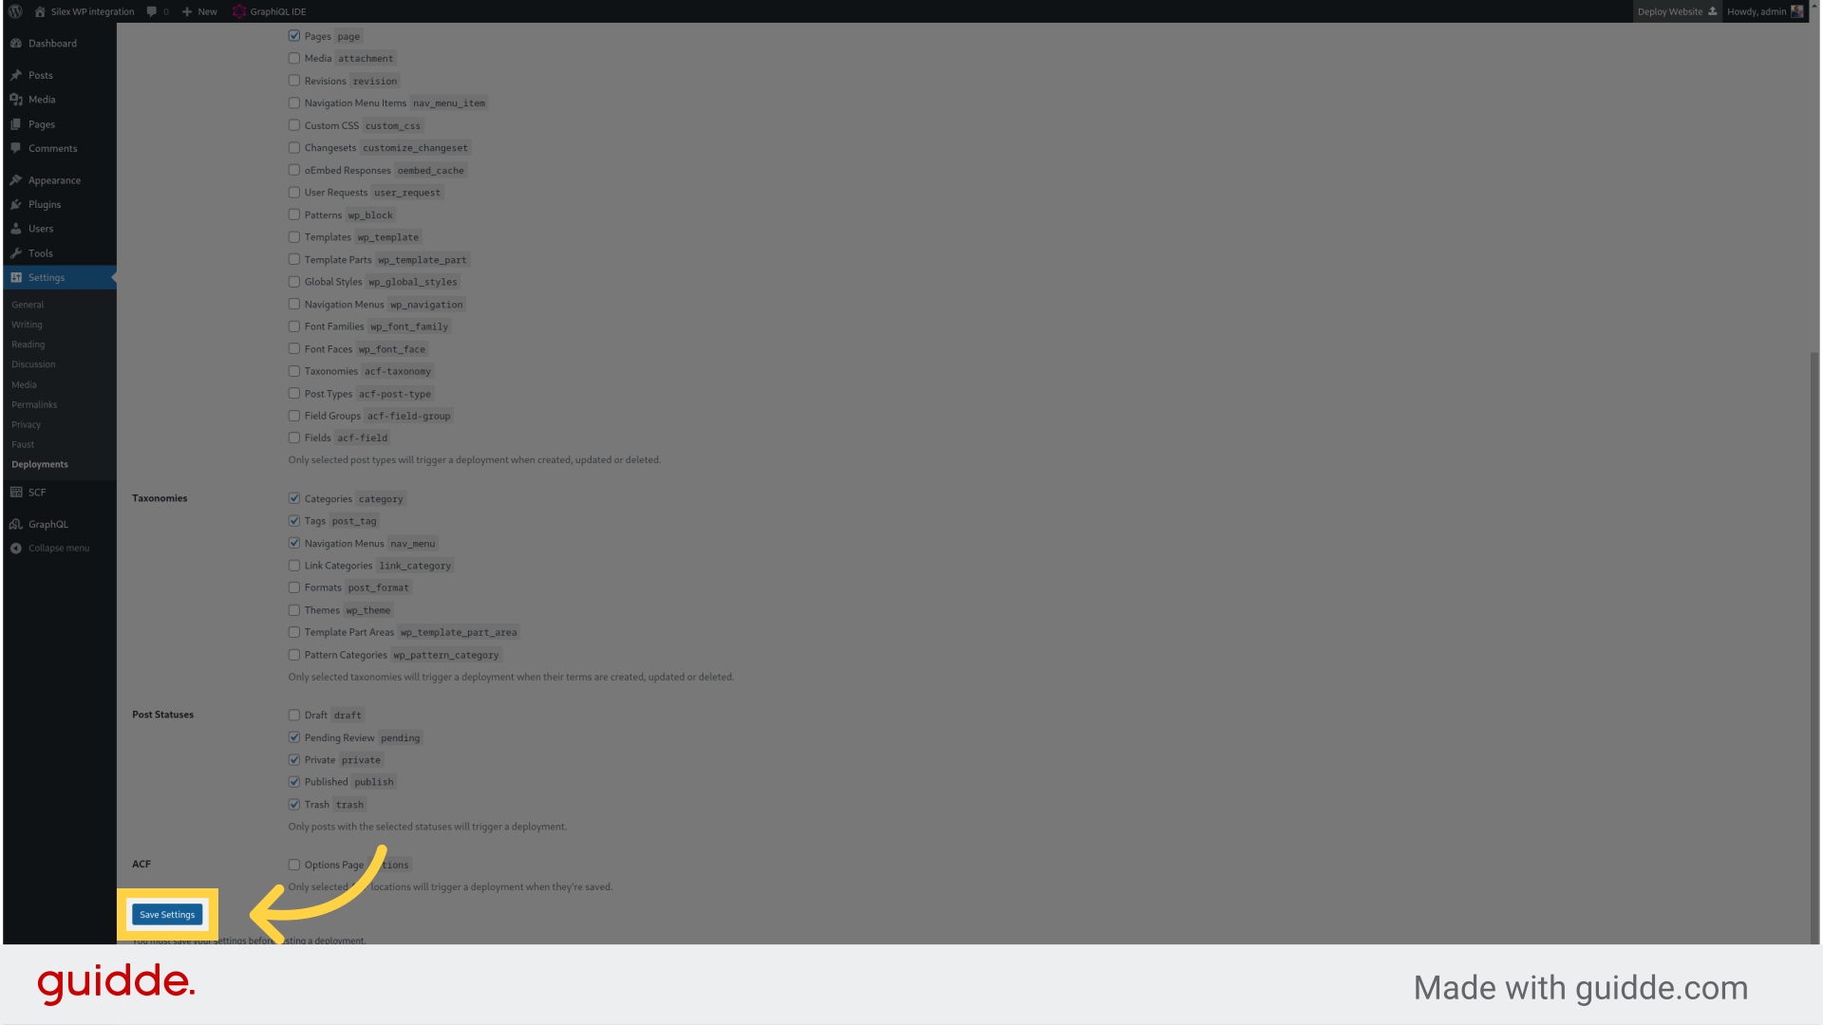
Task: Navigate to the Permalinks settings
Action: click(34, 404)
